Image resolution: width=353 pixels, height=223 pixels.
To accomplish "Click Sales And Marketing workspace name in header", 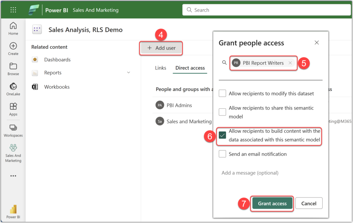I will click(95, 10).
